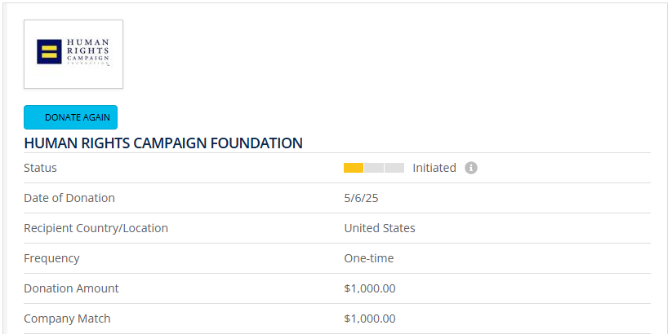Click the $1,000.00 Donation Amount value
The width and height of the screenshot is (672, 334).
[370, 288]
